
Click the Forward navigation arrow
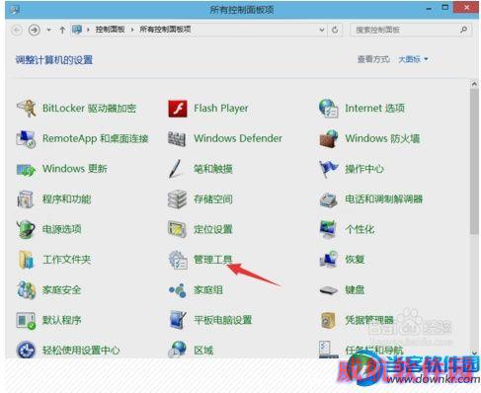point(34,30)
